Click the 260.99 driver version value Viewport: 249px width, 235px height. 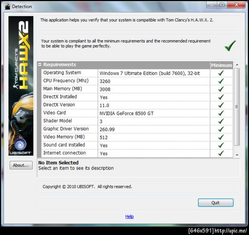(x=107, y=130)
